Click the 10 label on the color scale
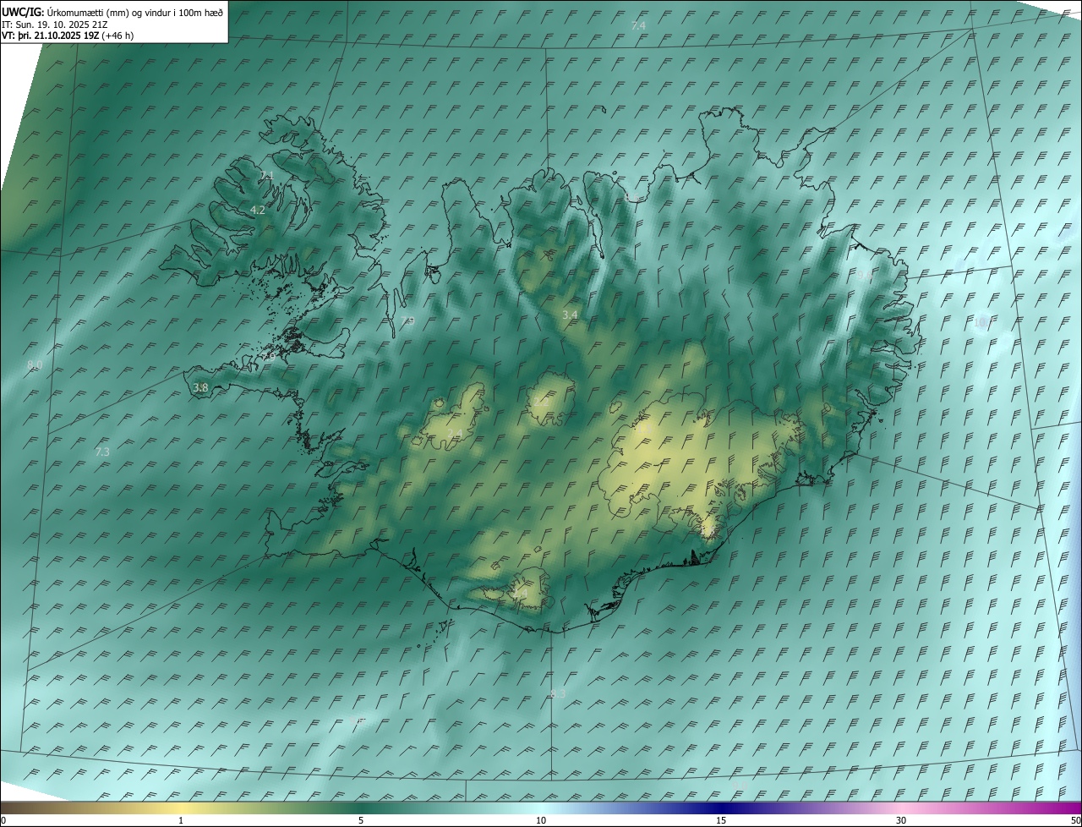1082x827 pixels. (541, 820)
